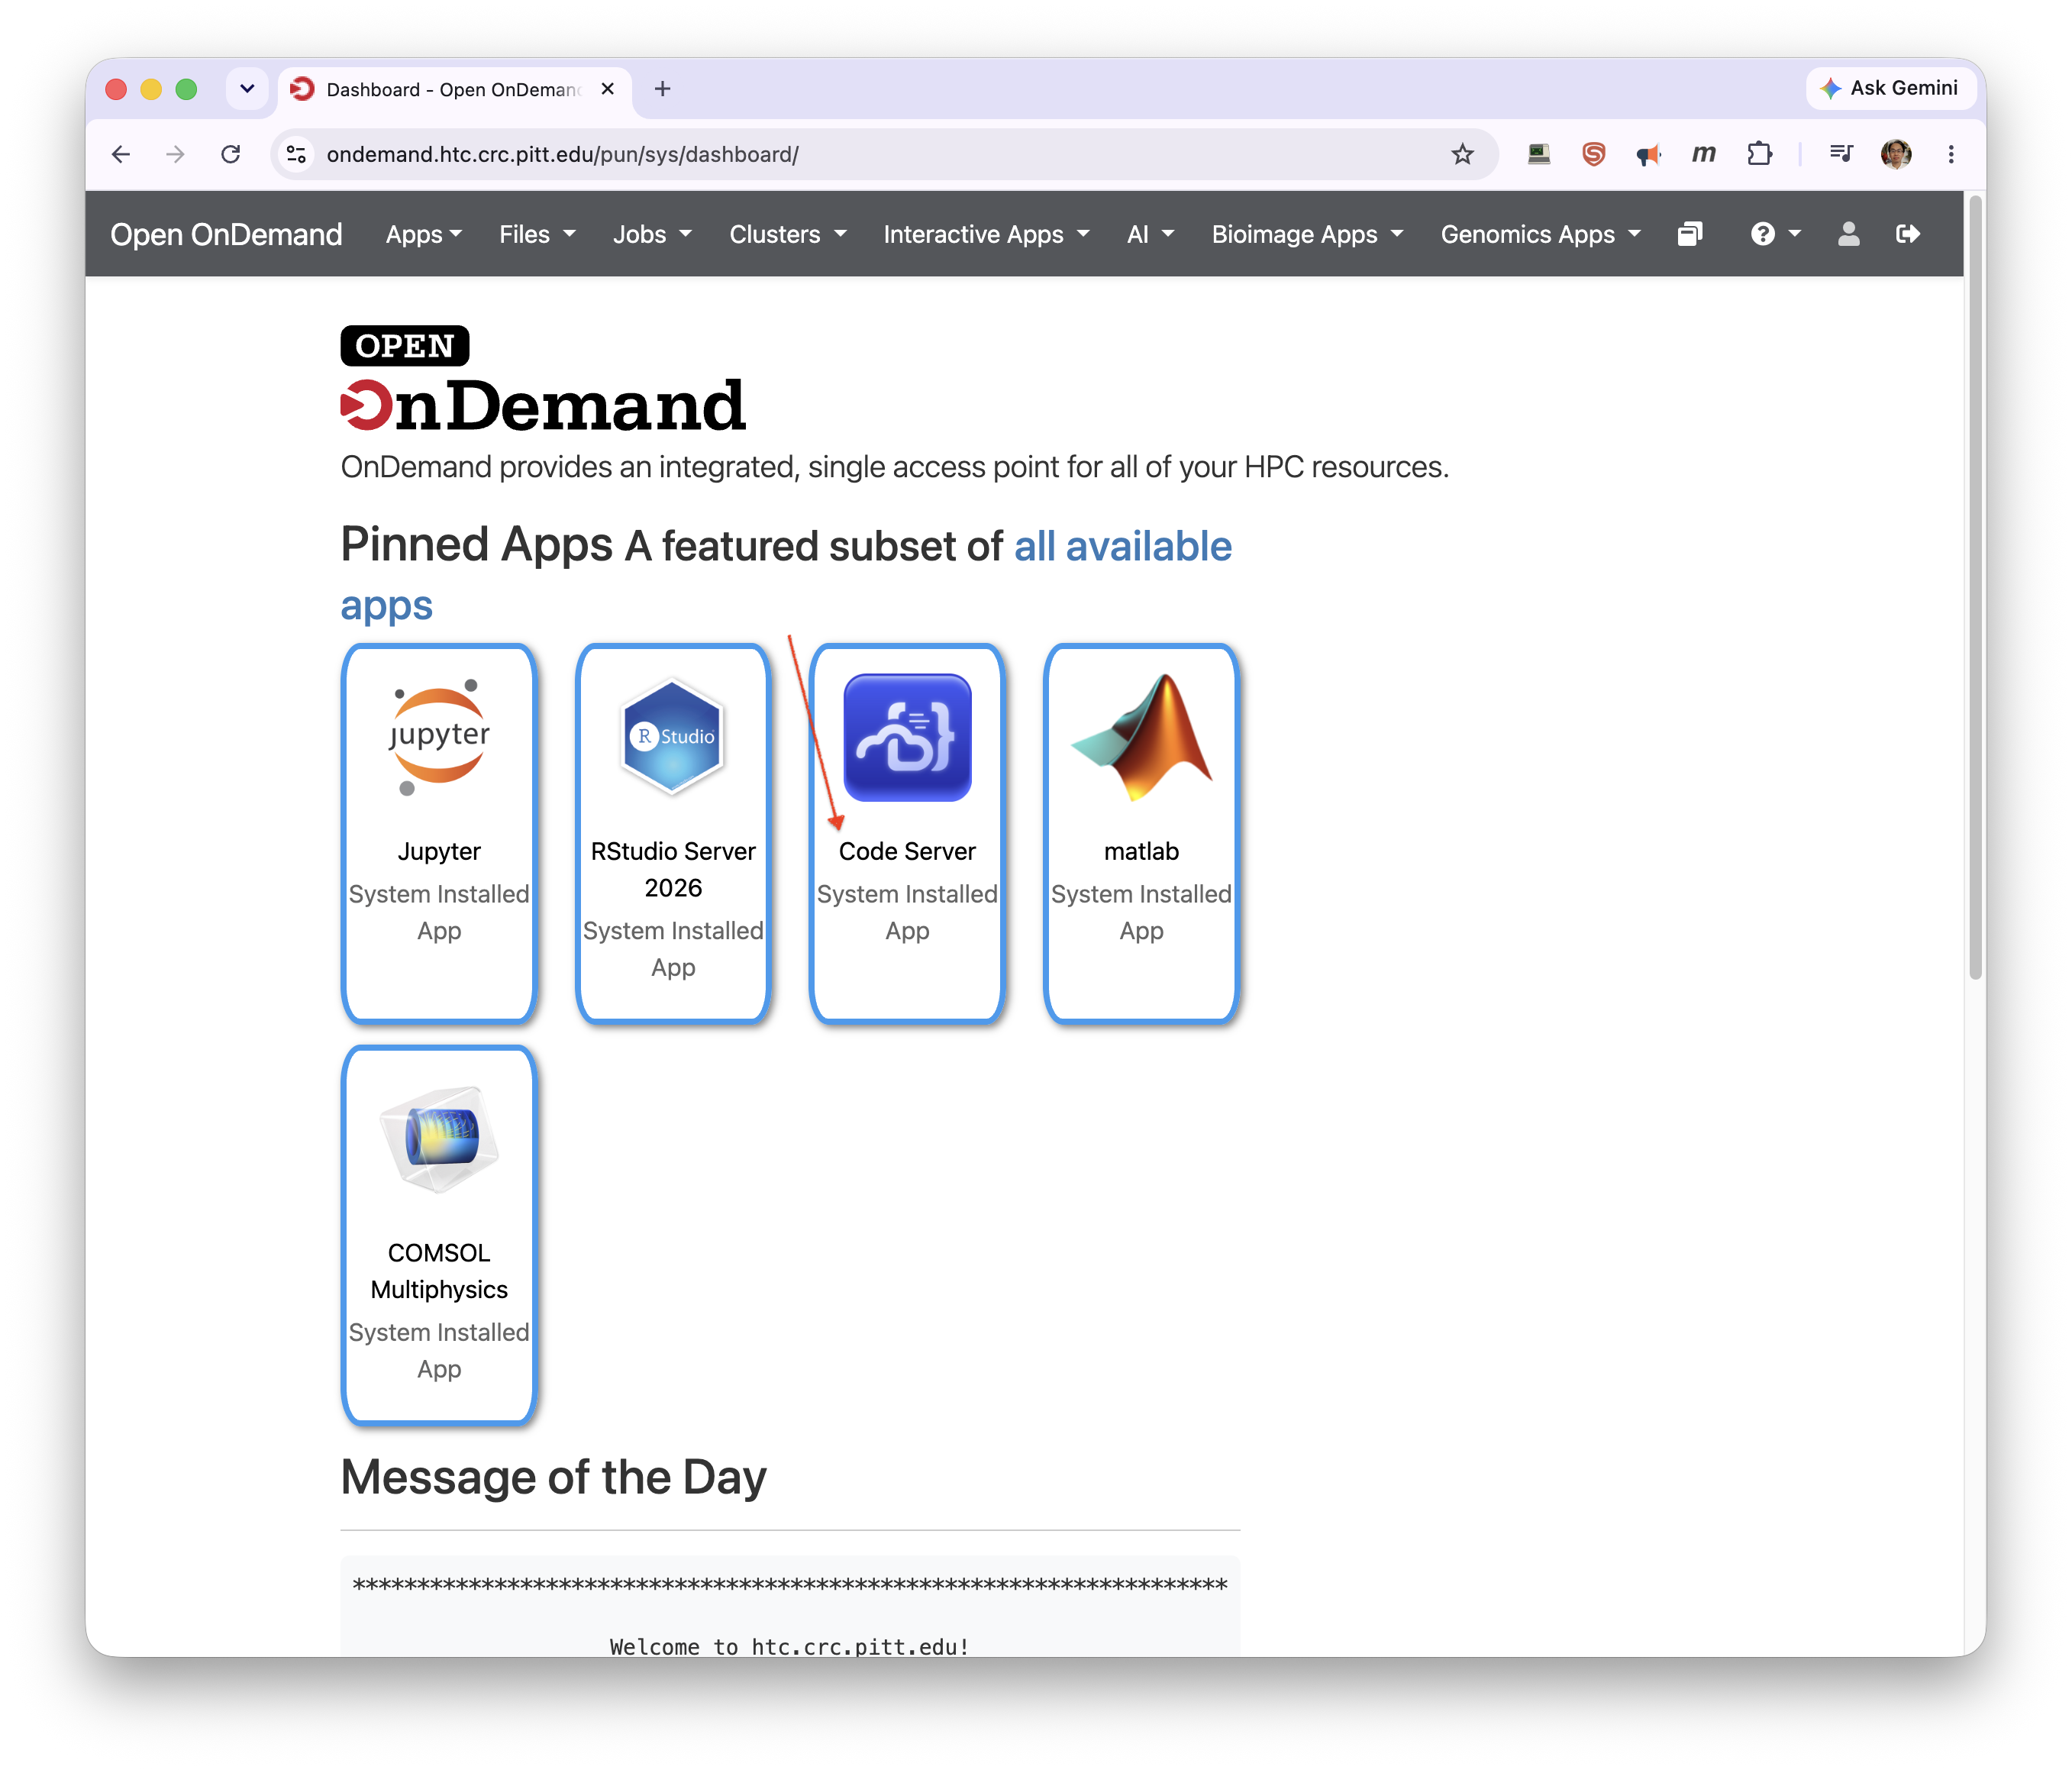Click the OPEN OnDemand logo image
The width and height of the screenshot is (2072, 1770).
(x=543, y=379)
